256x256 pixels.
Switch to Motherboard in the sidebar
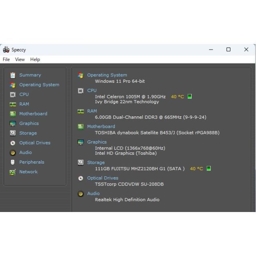(x=33, y=114)
